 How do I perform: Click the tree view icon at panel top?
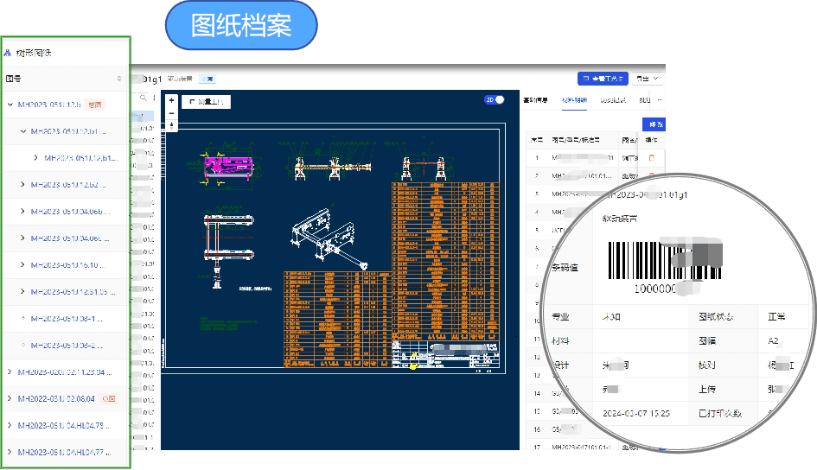pyautogui.click(x=9, y=53)
